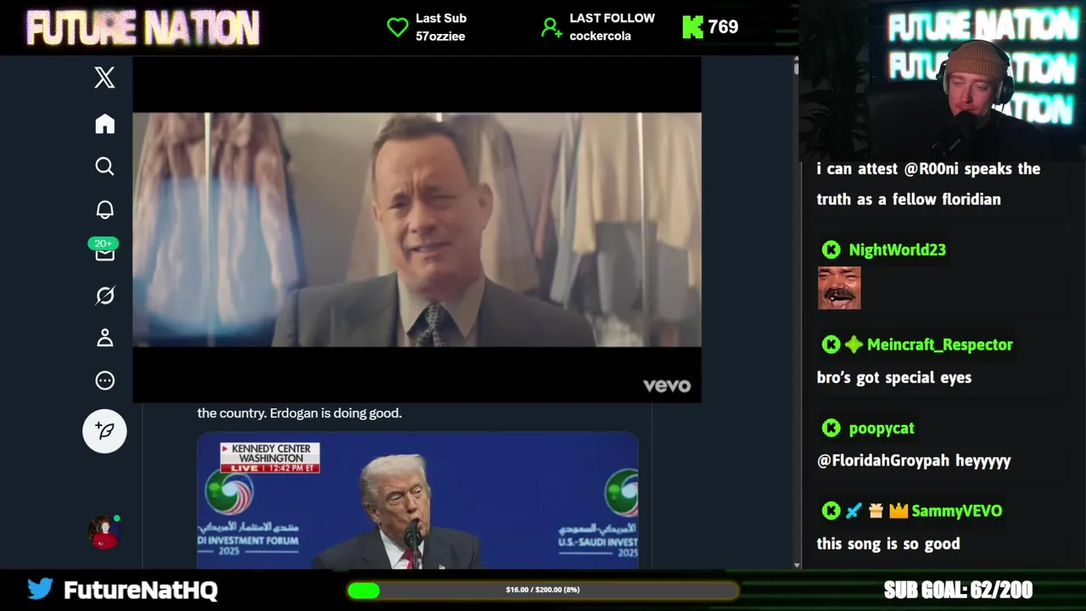This screenshot has width=1086, height=611.
Task: Open the Explore search icon
Action: coord(104,166)
